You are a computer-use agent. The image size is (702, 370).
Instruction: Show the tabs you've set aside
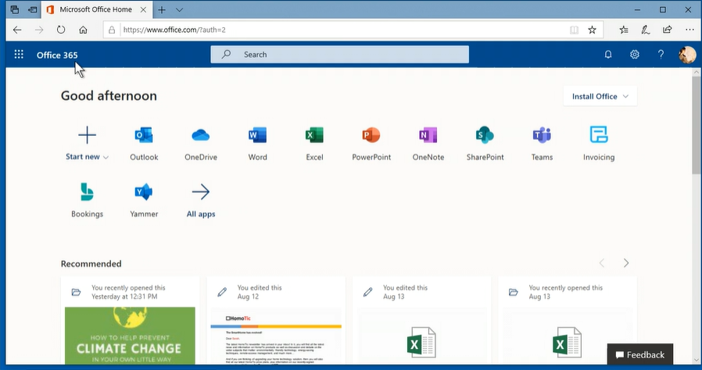click(14, 9)
